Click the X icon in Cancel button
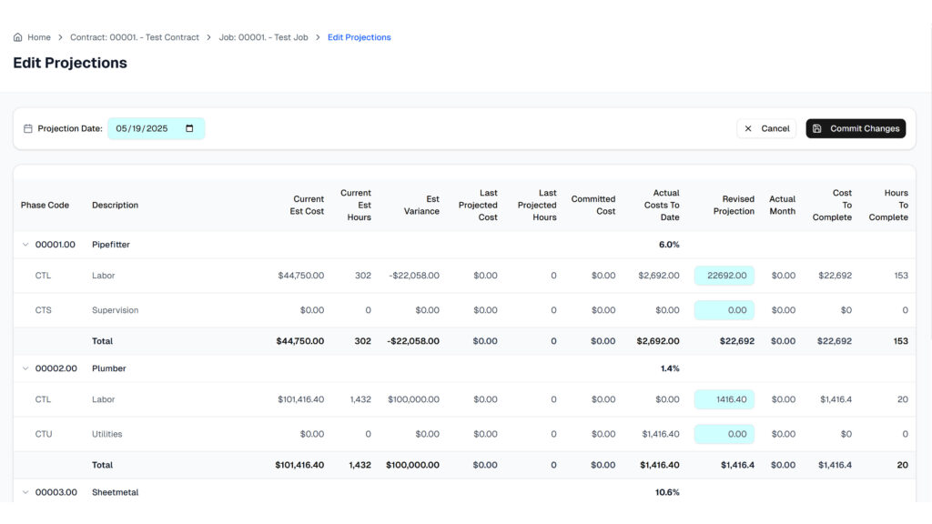This screenshot has width=932, height=524. tap(748, 129)
